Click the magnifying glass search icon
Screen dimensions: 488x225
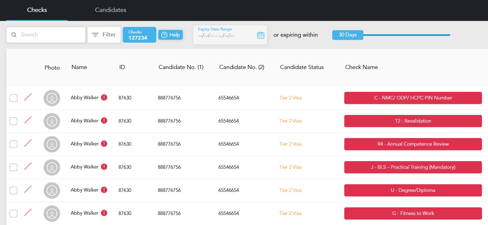[x=14, y=35]
